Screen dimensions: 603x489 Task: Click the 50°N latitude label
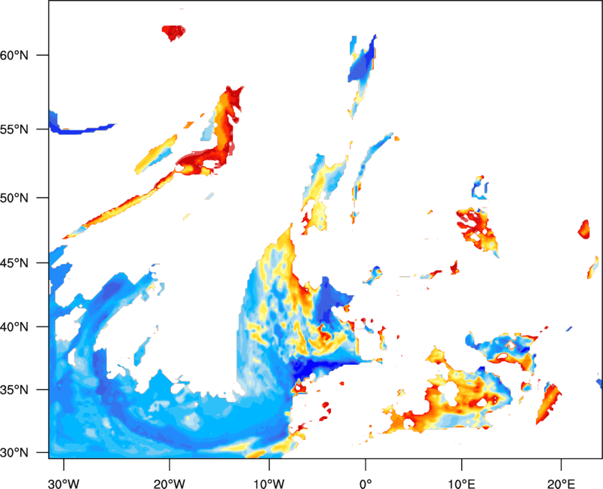coord(14,198)
